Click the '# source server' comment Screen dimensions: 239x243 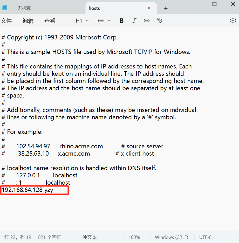coord(142,146)
